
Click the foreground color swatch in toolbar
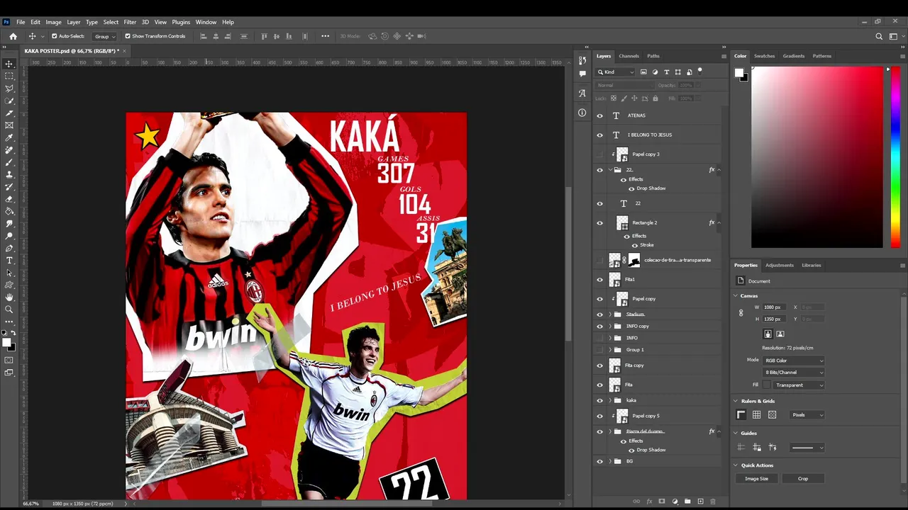(7, 343)
